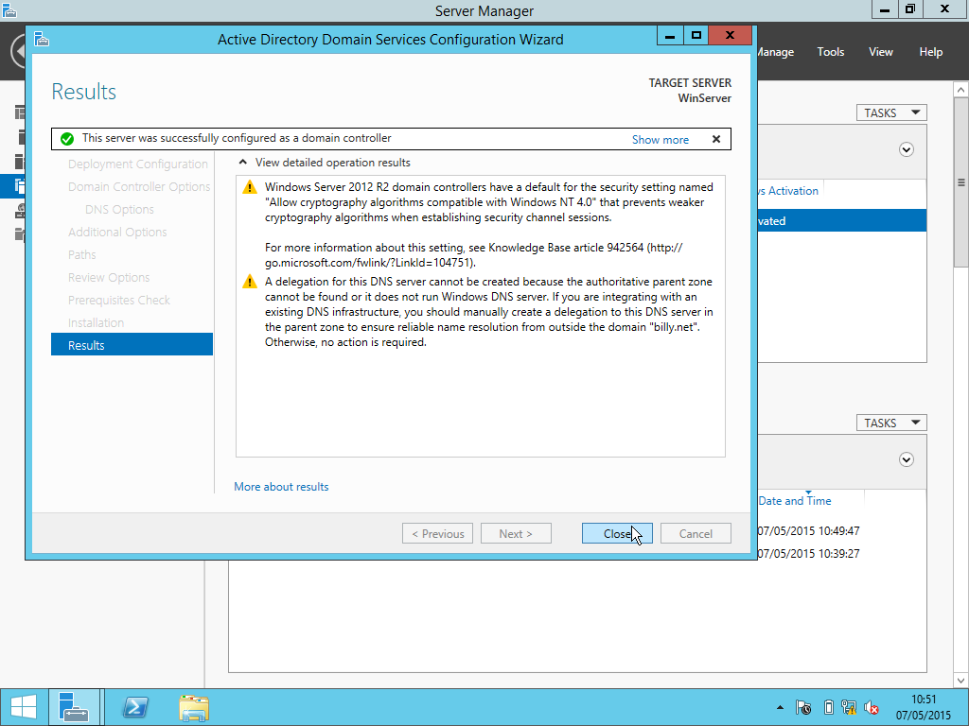Click the Close button in the wizard

tap(617, 533)
